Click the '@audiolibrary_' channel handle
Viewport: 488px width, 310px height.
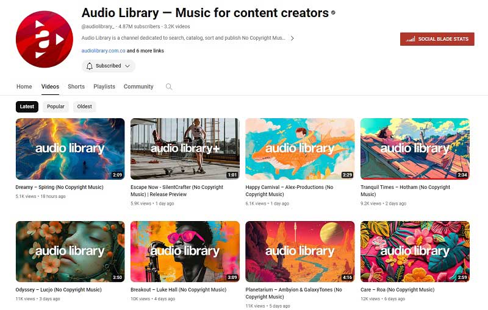click(x=98, y=27)
